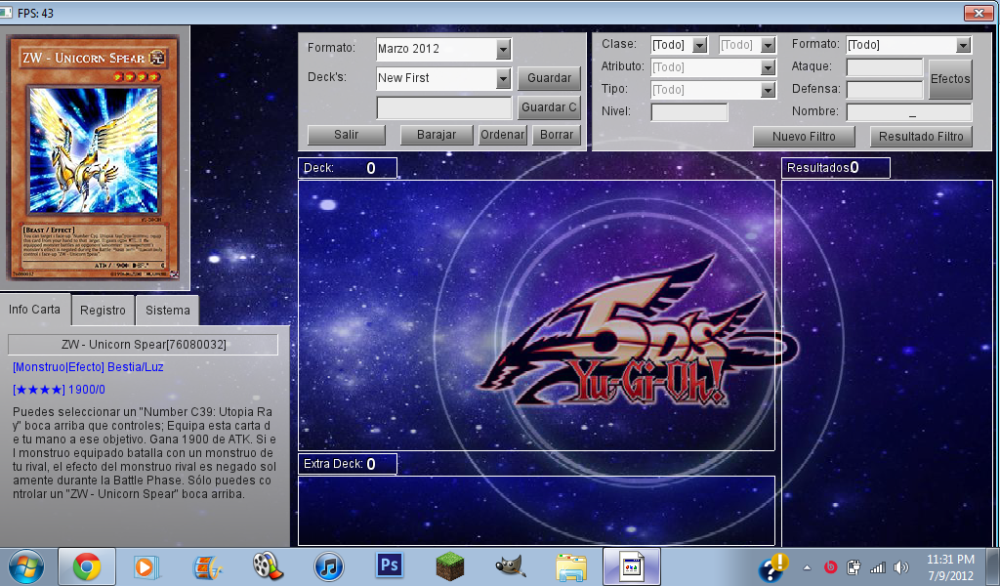Click the Guardar C button

(x=549, y=107)
